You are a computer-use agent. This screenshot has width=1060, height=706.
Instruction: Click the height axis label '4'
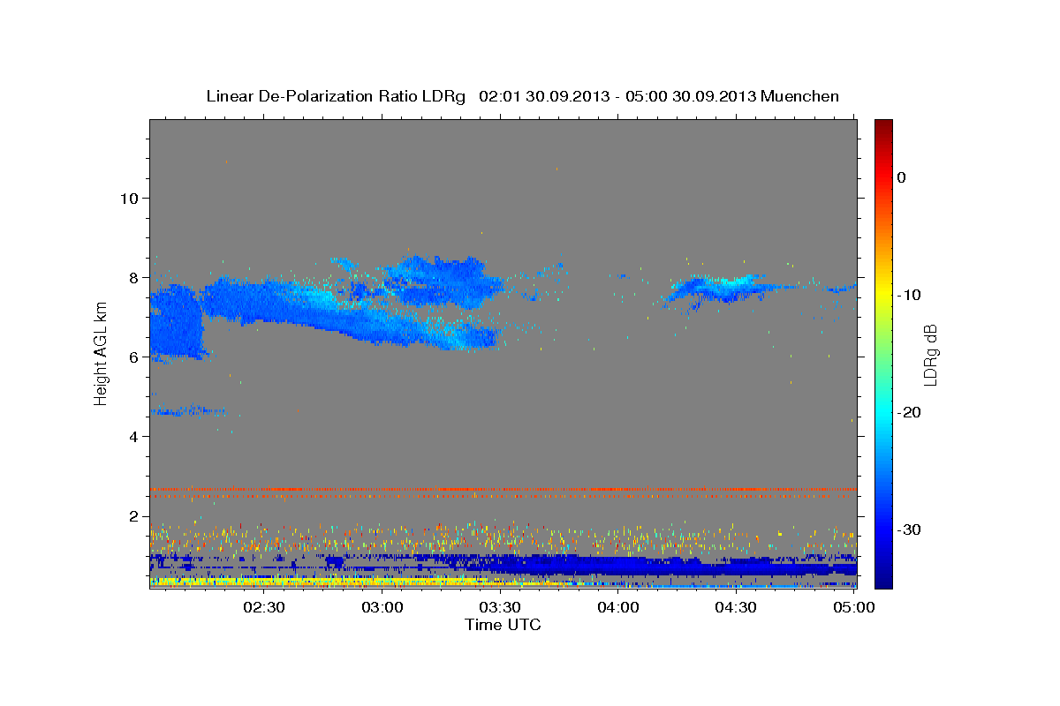pyautogui.click(x=133, y=436)
